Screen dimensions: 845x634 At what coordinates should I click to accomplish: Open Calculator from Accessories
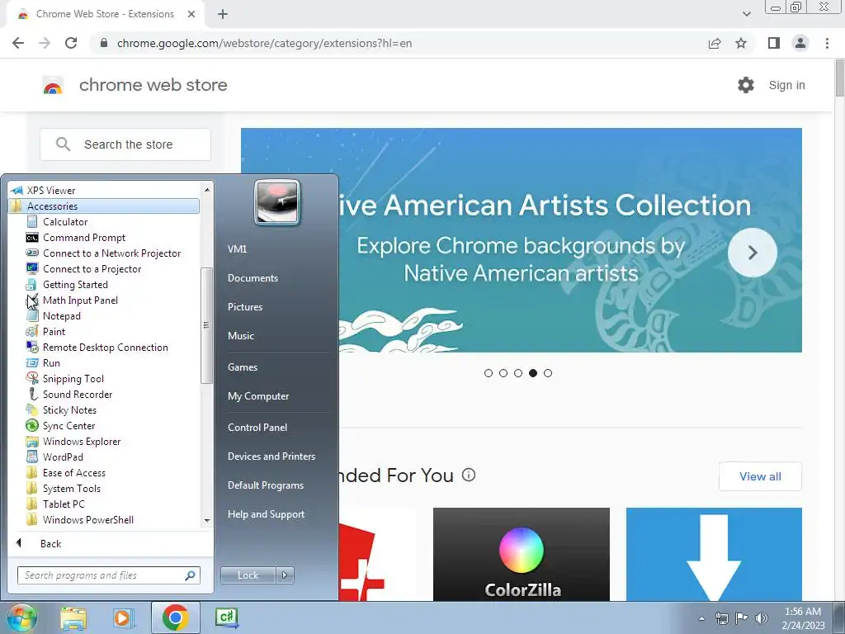pyautogui.click(x=64, y=221)
